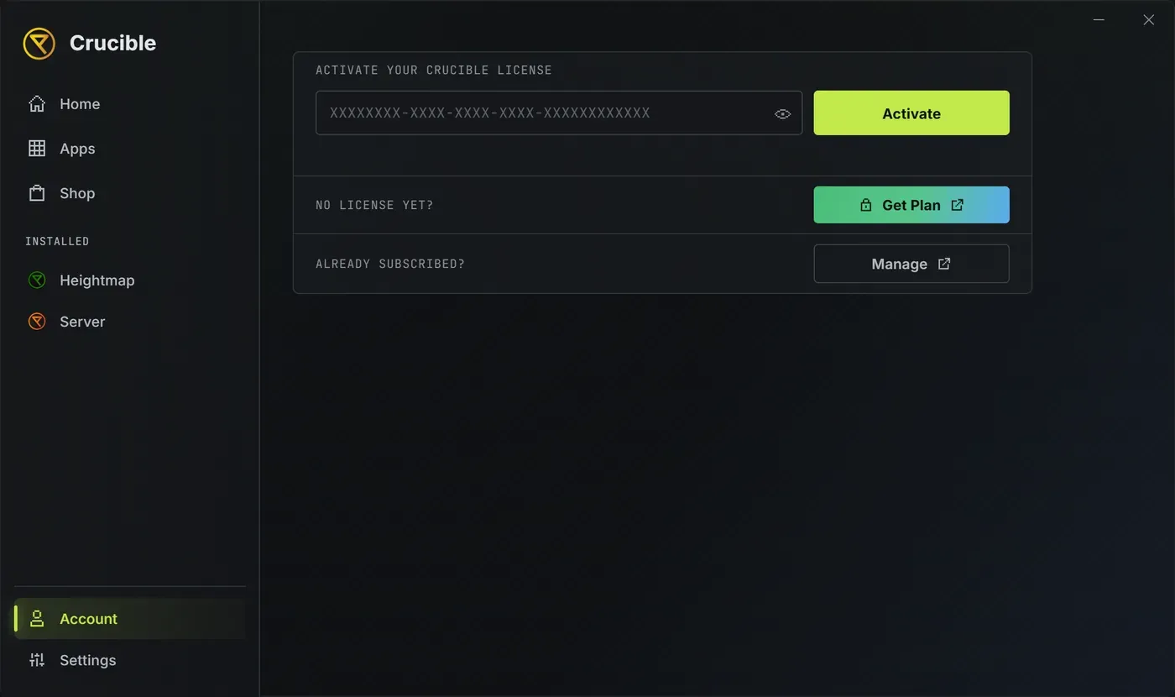Click the 'Already subscribed?' label

click(x=390, y=264)
